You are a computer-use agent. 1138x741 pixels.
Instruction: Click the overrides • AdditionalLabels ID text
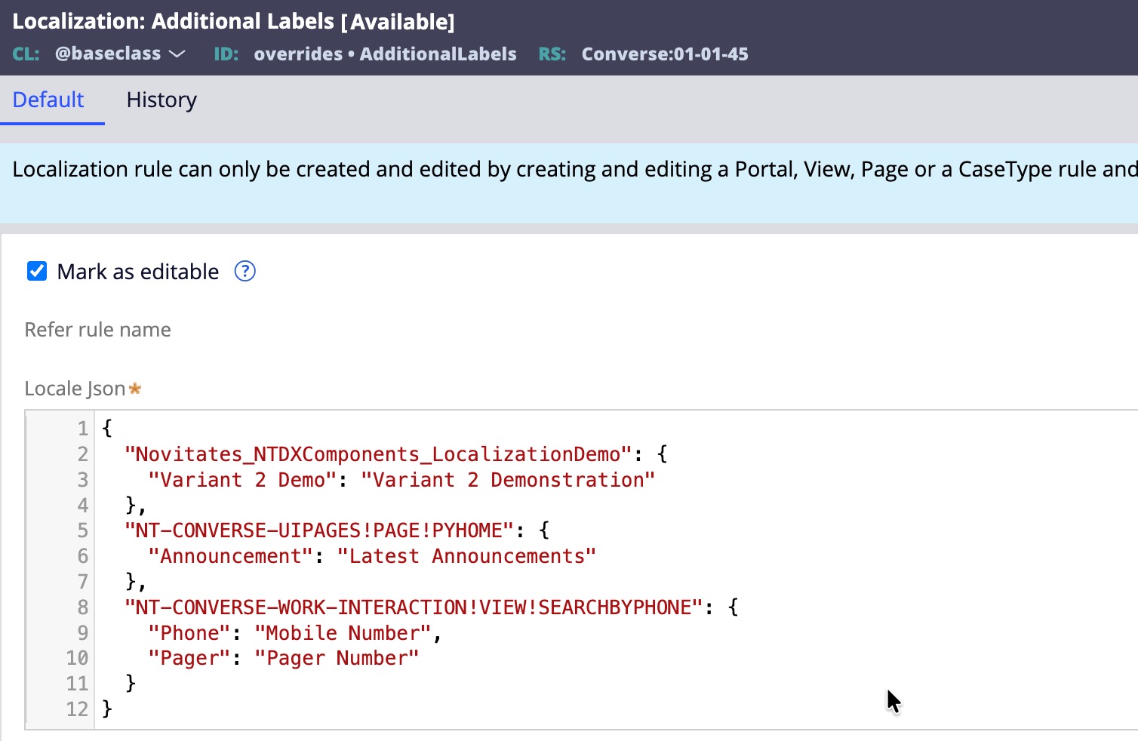[x=385, y=54]
